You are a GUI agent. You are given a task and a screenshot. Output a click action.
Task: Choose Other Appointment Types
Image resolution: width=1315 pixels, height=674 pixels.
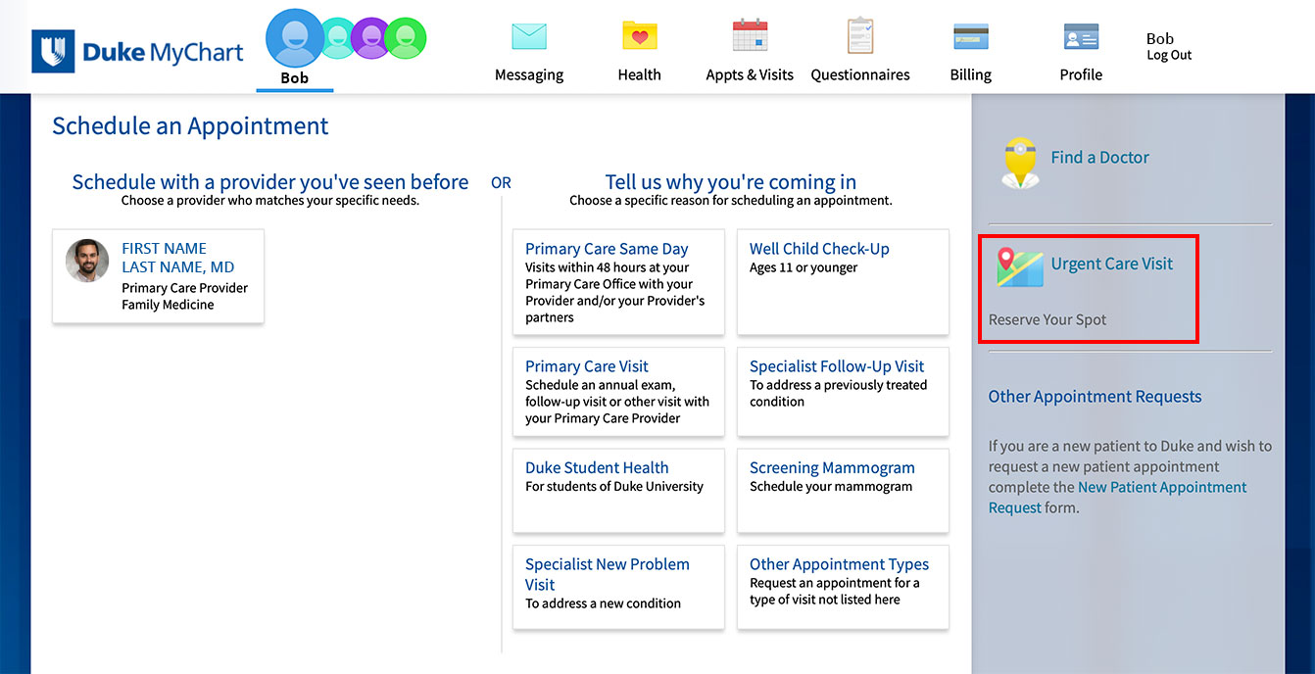click(843, 587)
